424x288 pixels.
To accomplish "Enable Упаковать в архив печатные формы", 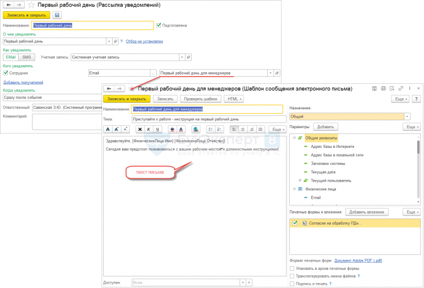I will (292, 268).
